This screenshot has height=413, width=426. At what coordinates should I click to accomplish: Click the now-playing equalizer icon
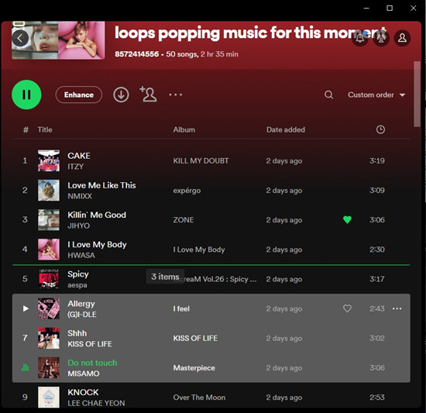pyautogui.click(x=25, y=367)
